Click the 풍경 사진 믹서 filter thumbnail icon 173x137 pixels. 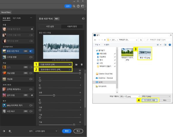[4, 51]
